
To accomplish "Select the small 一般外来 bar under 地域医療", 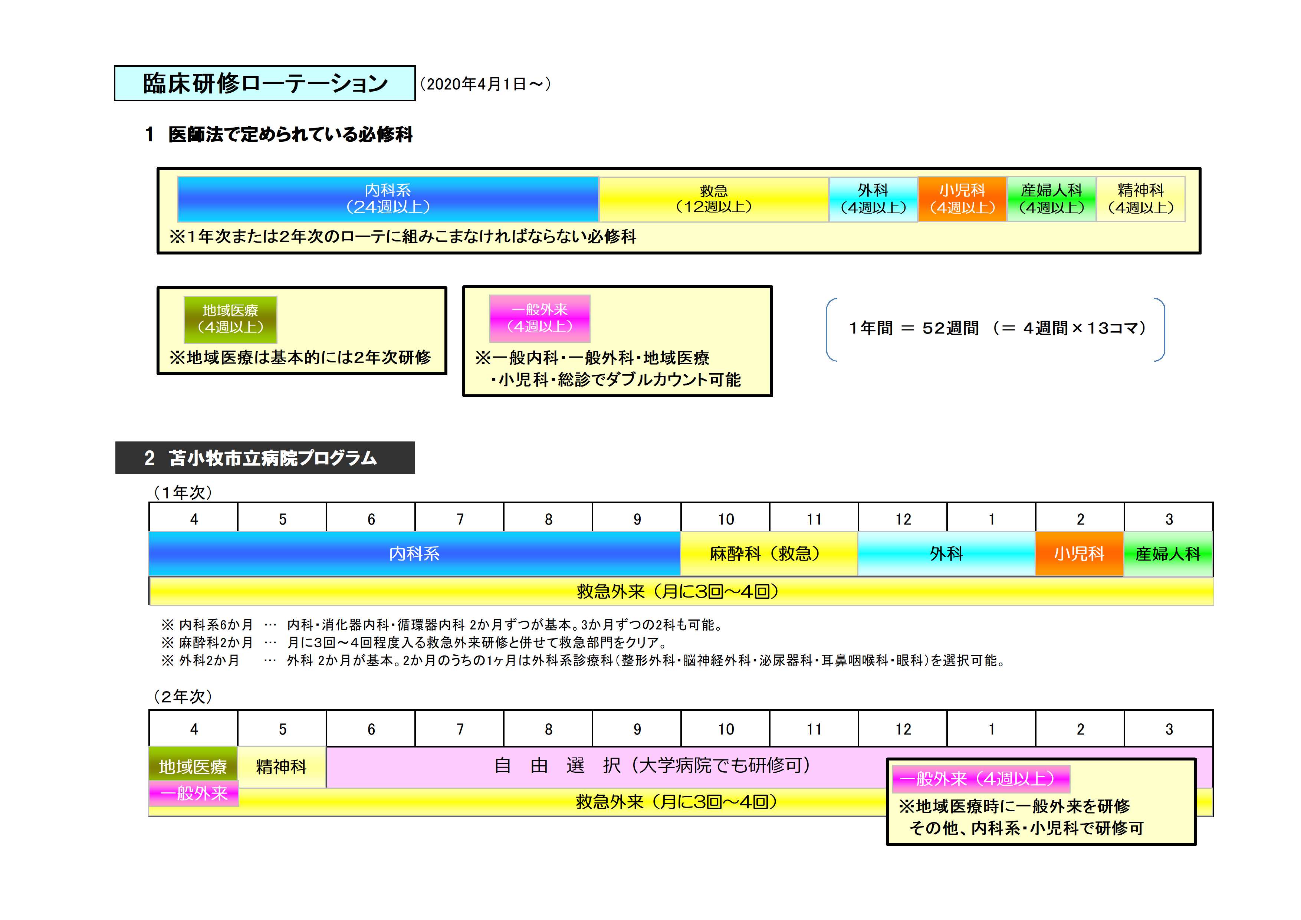I will [194, 793].
